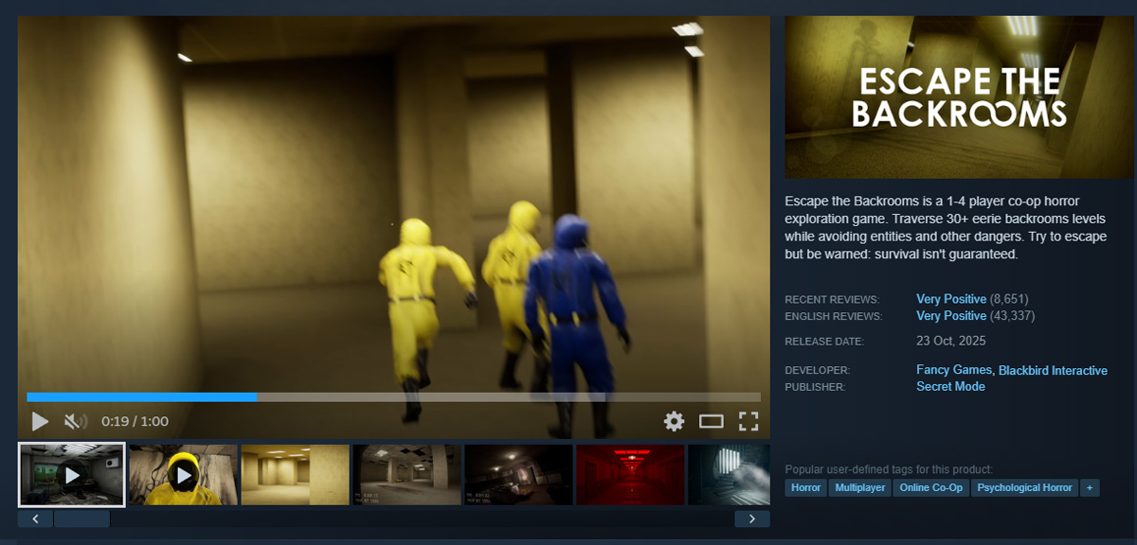Click the left arrow of thumbnail strip

35,519
